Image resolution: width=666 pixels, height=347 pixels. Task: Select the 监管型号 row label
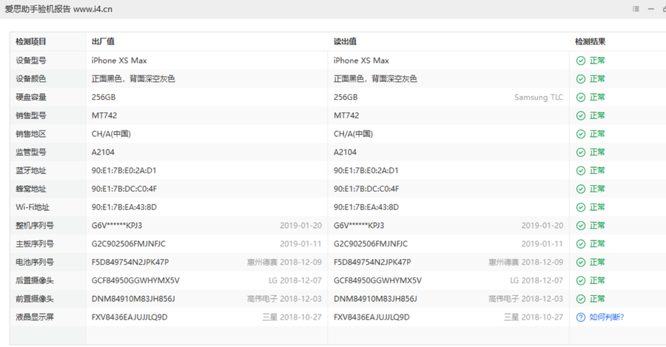coord(31,152)
